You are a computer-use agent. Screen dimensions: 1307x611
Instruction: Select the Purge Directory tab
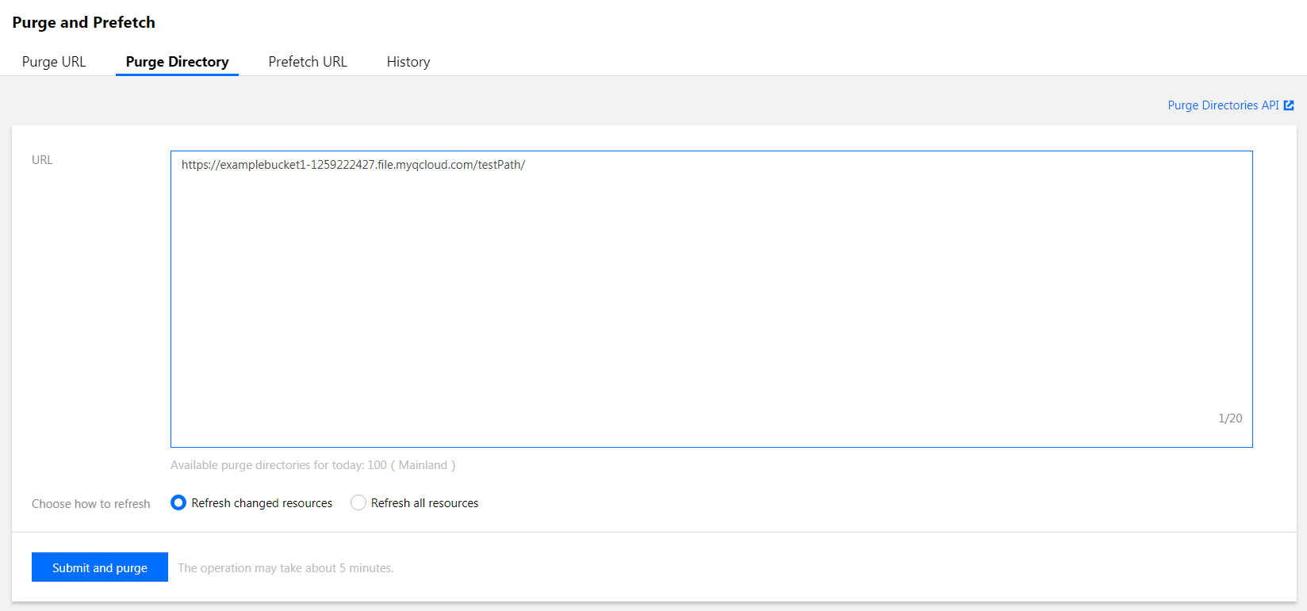tap(177, 62)
